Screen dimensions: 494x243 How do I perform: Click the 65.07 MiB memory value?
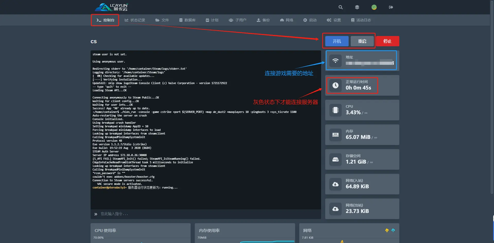tap(358, 137)
